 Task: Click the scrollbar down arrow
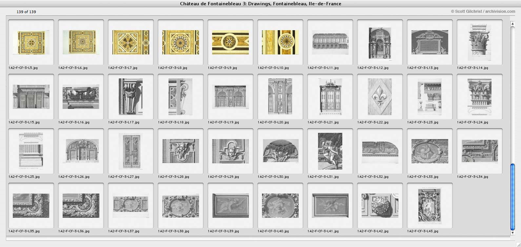(513, 233)
